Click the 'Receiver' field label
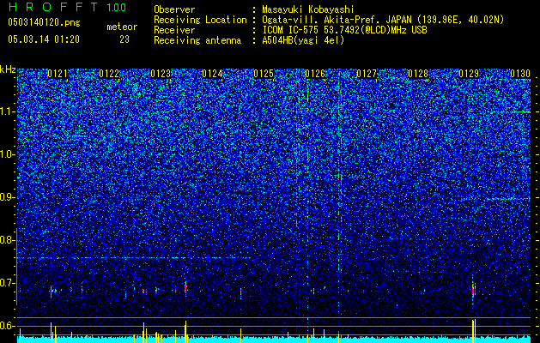This screenshot has width=540, height=343. tap(174, 30)
